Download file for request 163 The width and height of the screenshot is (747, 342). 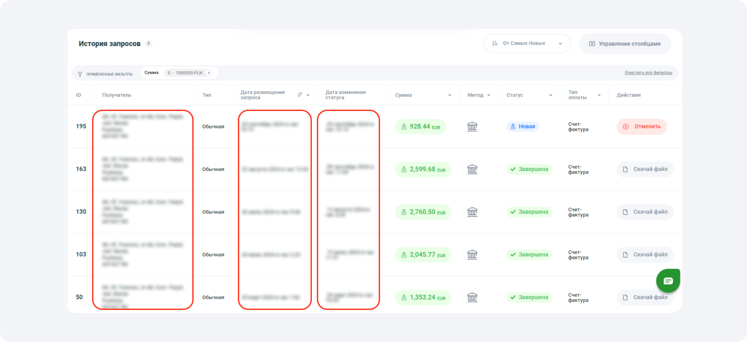click(645, 169)
